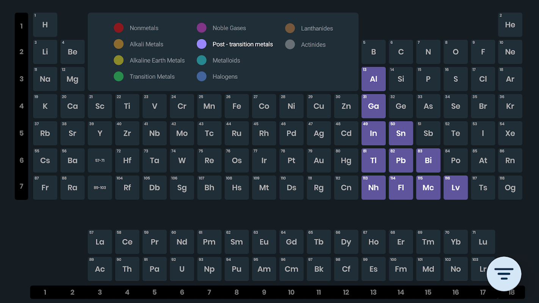Expand the 57-71 lanthanide series tile
539x303 pixels.
click(x=100, y=161)
